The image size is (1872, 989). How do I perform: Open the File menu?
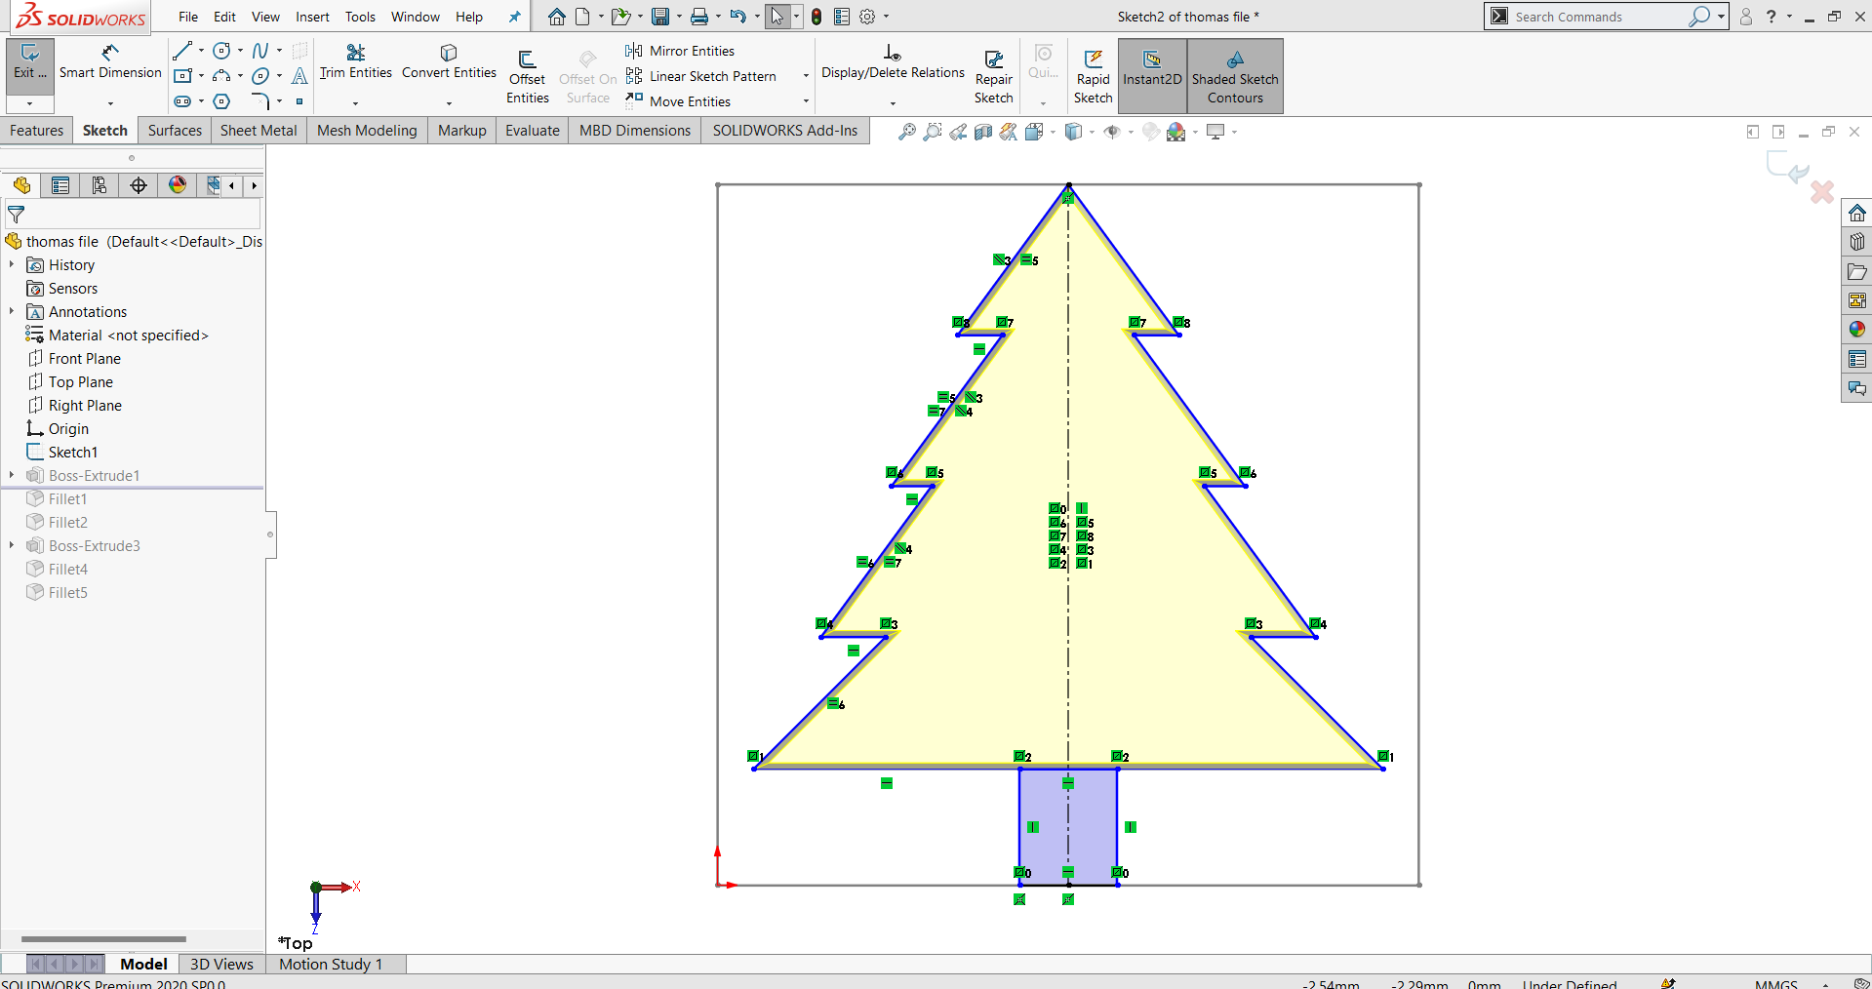188,17
